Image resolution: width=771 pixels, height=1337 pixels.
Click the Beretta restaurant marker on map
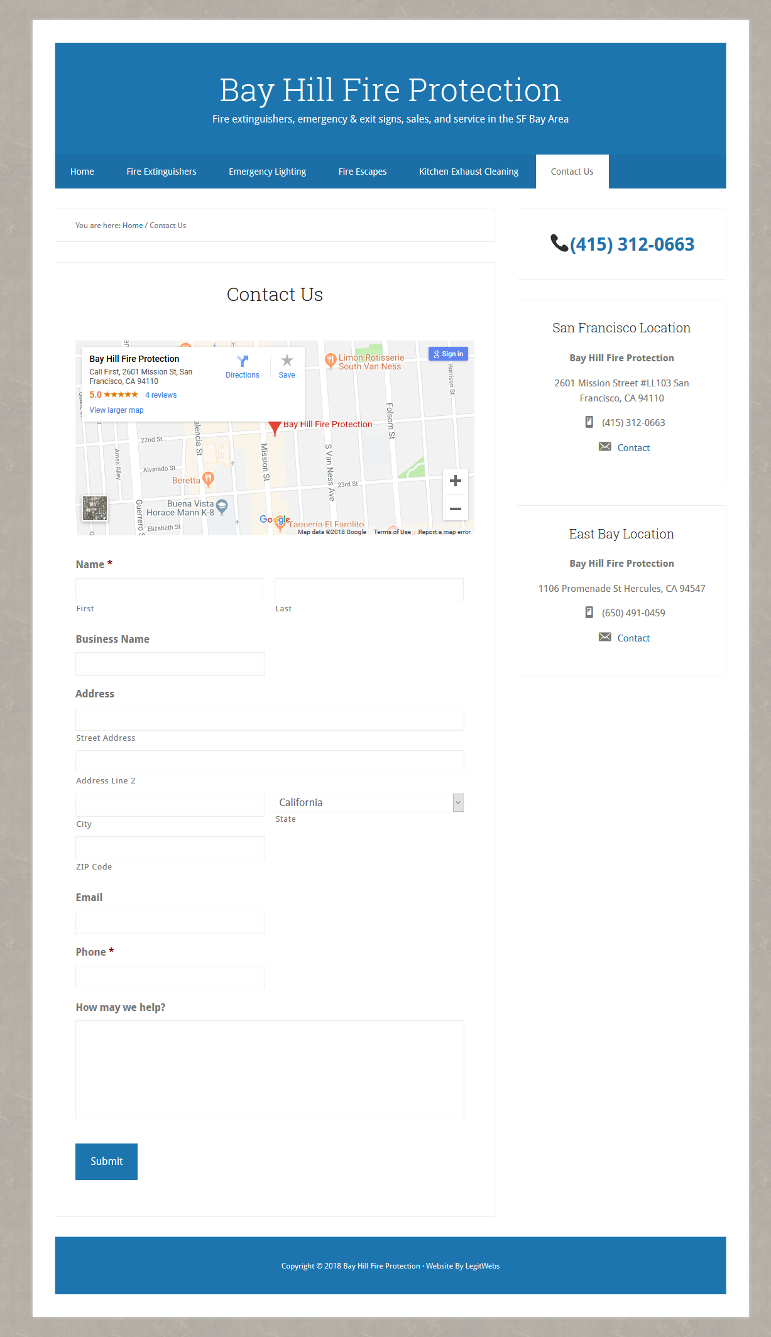pyautogui.click(x=209, y=479)
